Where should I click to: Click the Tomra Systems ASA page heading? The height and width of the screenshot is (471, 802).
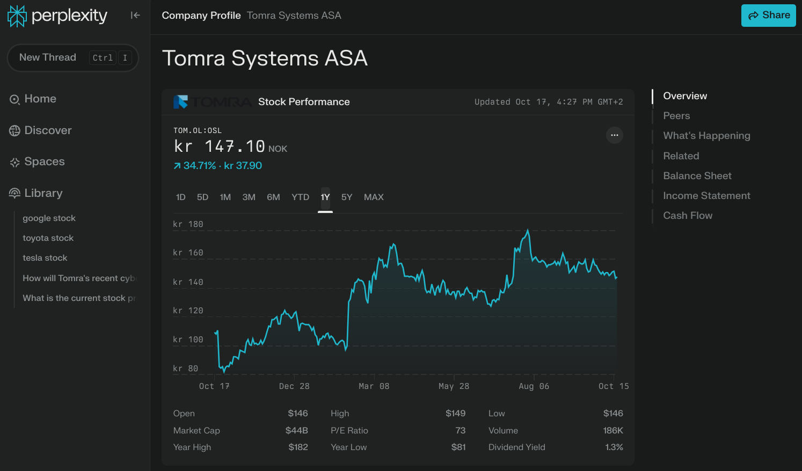pos(265,58)
